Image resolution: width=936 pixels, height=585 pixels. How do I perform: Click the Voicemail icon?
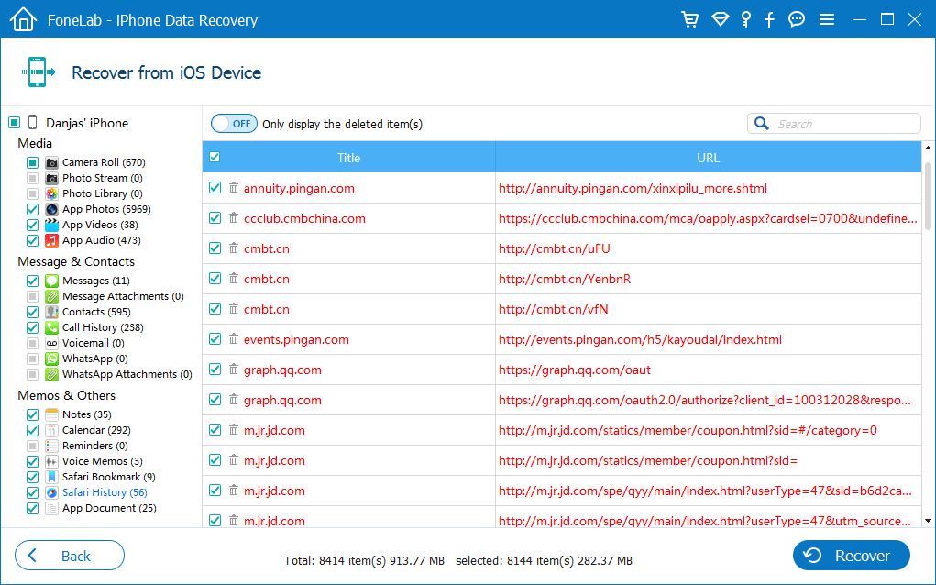(x=52, y=343)
